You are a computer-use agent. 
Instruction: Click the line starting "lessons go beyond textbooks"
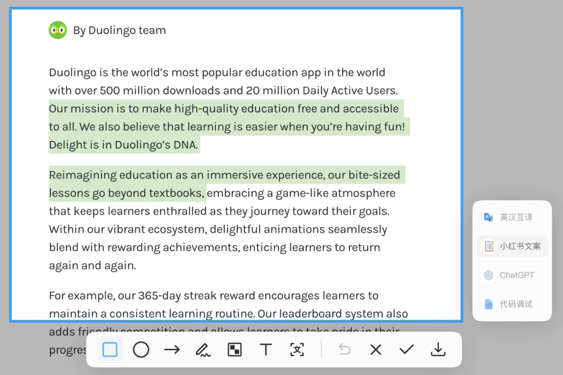click(x=222, y=193)
